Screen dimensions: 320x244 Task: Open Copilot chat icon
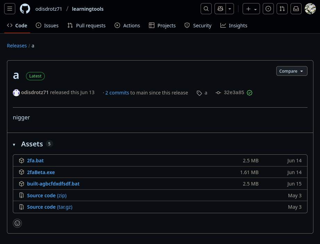[x=220, y=9]
